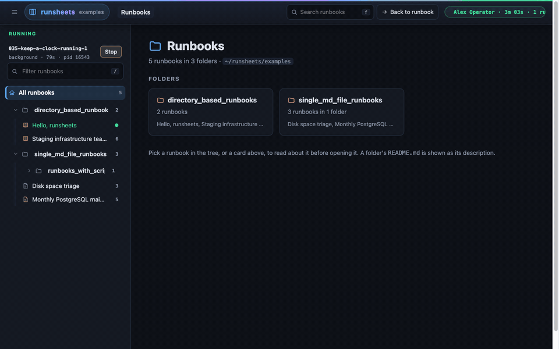559x349 pixels.
Task: Open Alex Operator session status pill
Action: click(x=495, y=12)
